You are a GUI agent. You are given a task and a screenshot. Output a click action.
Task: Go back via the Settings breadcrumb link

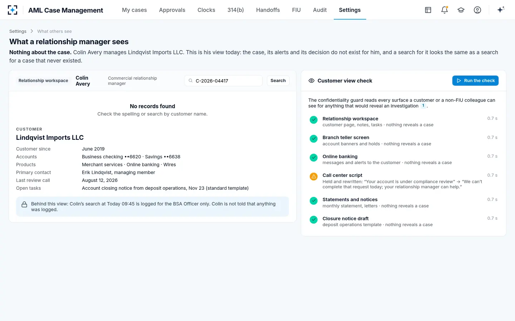18,31
